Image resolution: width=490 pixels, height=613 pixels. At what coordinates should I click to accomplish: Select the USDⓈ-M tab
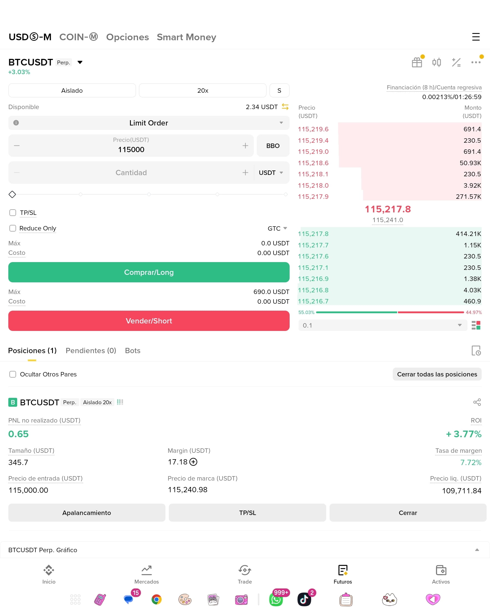30,37
